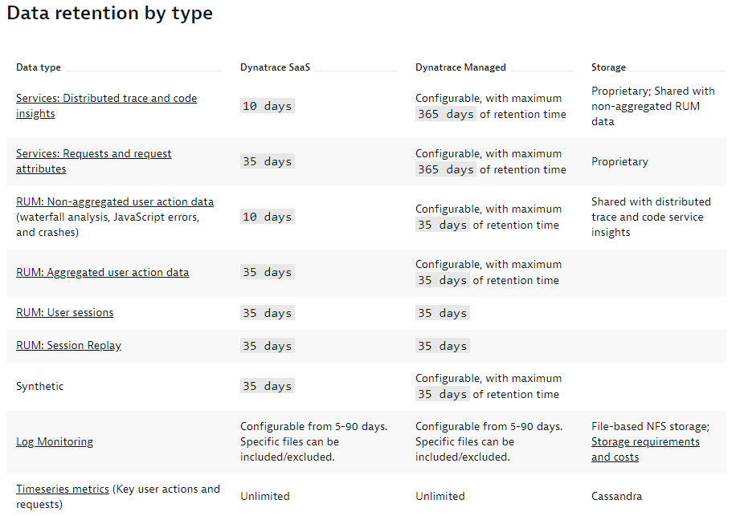Click the Synthetic row label
736x516 pixels.
pos(39,387)
